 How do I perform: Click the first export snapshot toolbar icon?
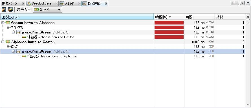coord(4,10)
